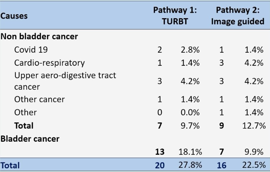Click the Causes column header

click(x=14, y=16)
